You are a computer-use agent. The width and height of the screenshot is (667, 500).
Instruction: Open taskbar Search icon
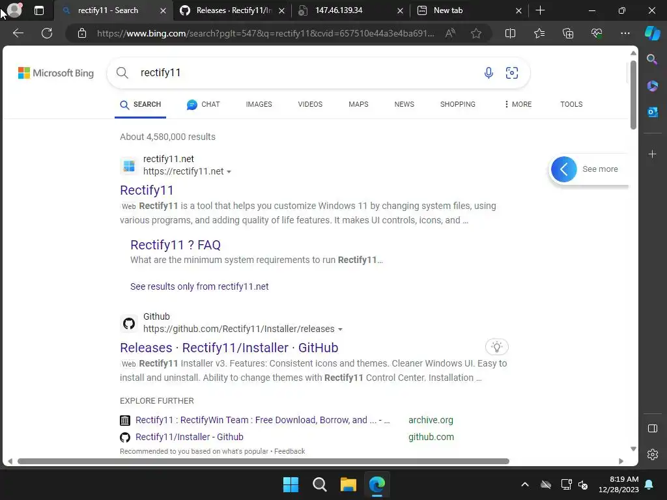[x=319, y=484]
